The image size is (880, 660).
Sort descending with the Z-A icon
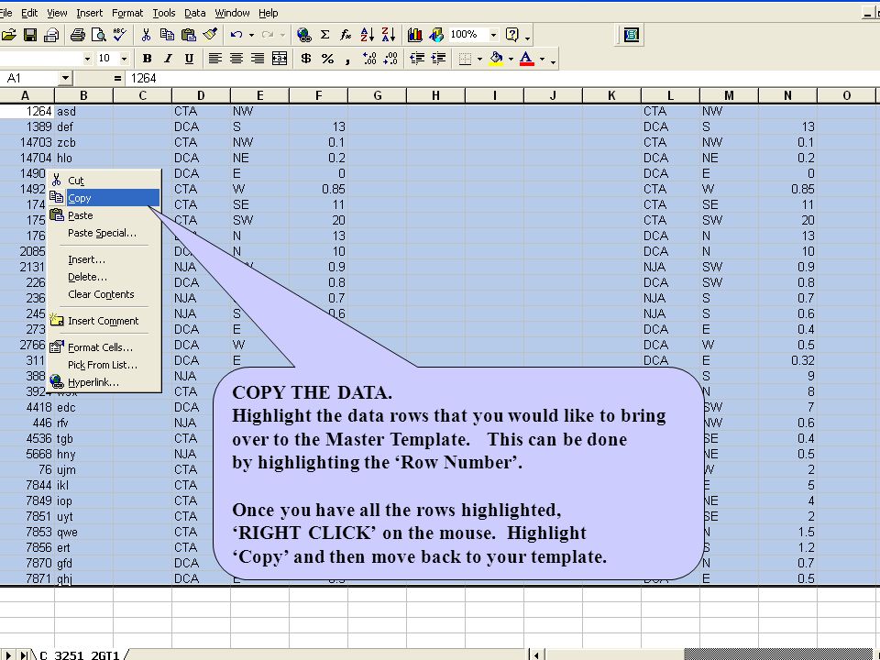(389, 35)
